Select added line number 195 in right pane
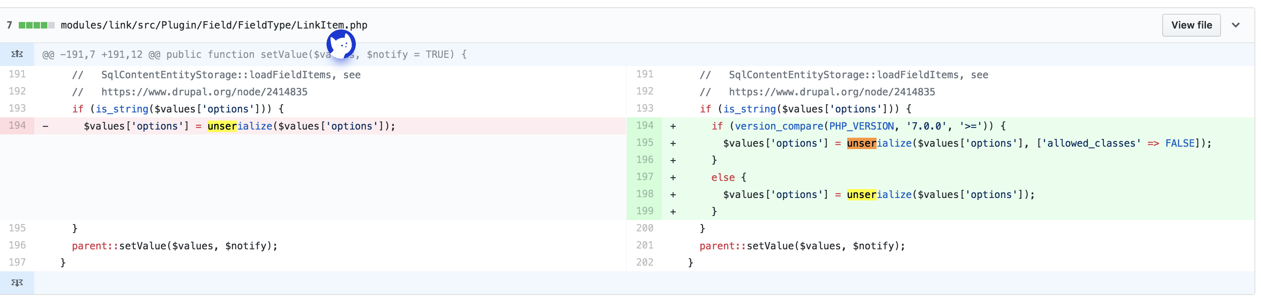1261x308 pixels. coord(644,143)
